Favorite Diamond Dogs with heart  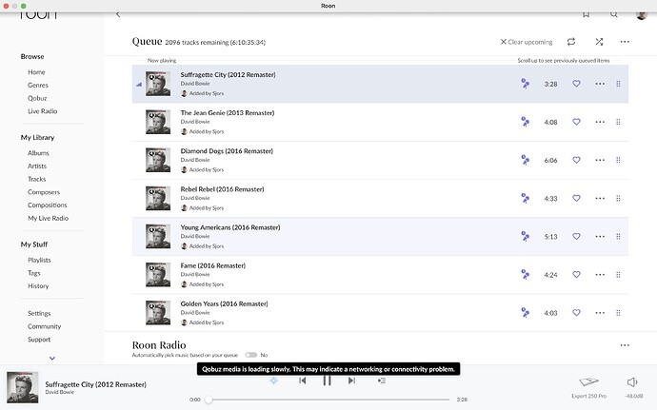click(577, 160)
